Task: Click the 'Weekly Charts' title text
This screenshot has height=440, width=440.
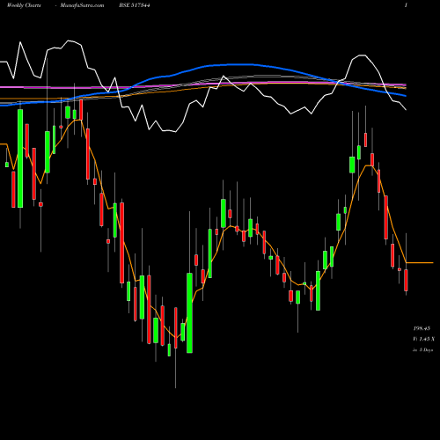Action: 24,5
